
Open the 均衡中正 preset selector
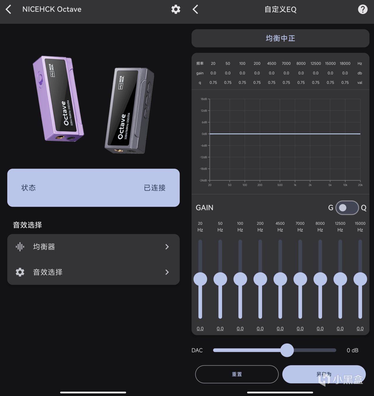280,38
